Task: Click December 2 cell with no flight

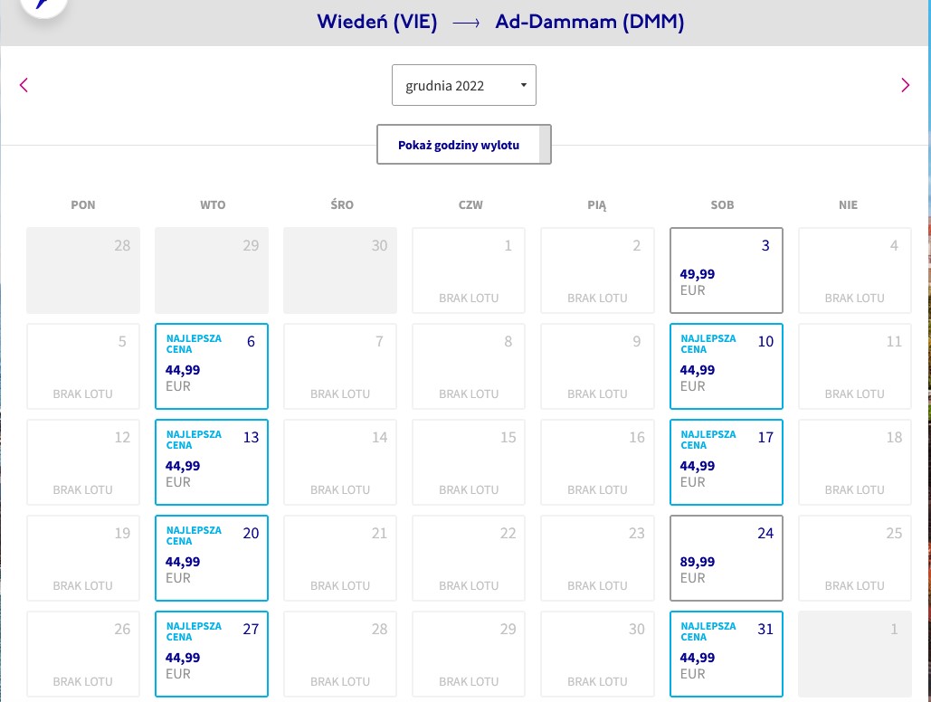Action: point(597,270)
